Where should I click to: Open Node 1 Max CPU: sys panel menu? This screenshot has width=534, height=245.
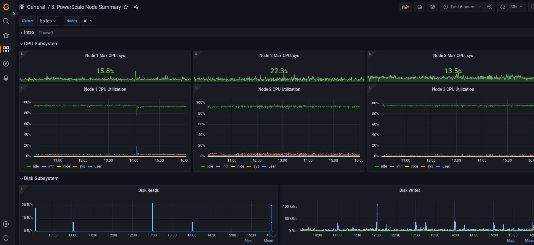coord(105,56)
